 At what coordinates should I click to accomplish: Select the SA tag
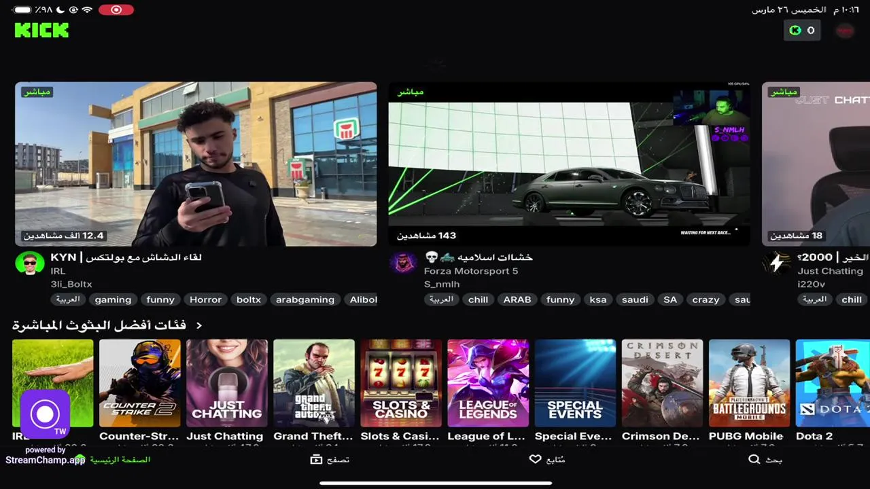point(670,300)
